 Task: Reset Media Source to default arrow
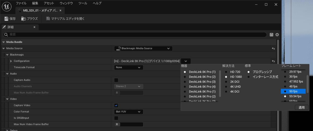273,49
